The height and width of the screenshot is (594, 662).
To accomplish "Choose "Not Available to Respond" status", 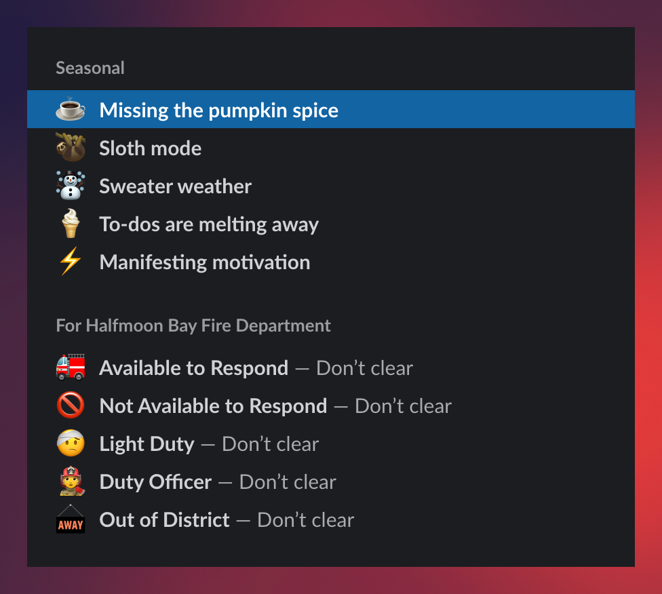I will coord(213,406).
